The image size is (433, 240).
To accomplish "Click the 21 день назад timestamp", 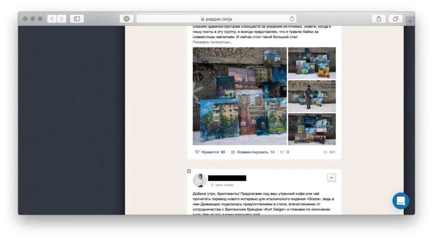I will (222, 185).
